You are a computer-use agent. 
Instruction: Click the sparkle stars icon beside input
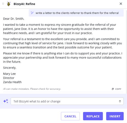click(6, 101)
